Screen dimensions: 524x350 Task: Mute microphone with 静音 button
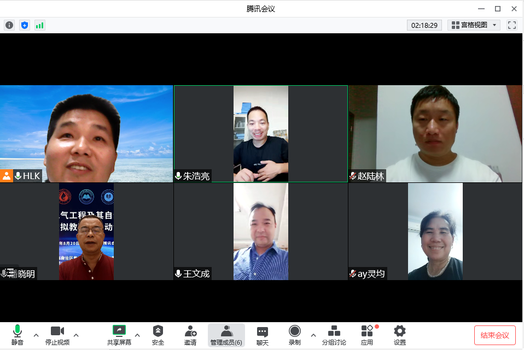pos(18,335)
